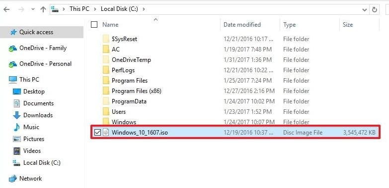Screen dimensions: 389x188
Task: Uncheck the Windows_10_1607.iso checkbox
Action: pyautogui.click(x=97, y=133)
